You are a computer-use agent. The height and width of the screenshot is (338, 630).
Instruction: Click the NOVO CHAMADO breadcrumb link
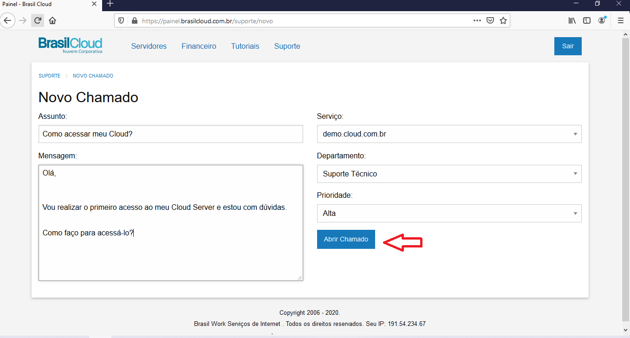pos(93,76)
